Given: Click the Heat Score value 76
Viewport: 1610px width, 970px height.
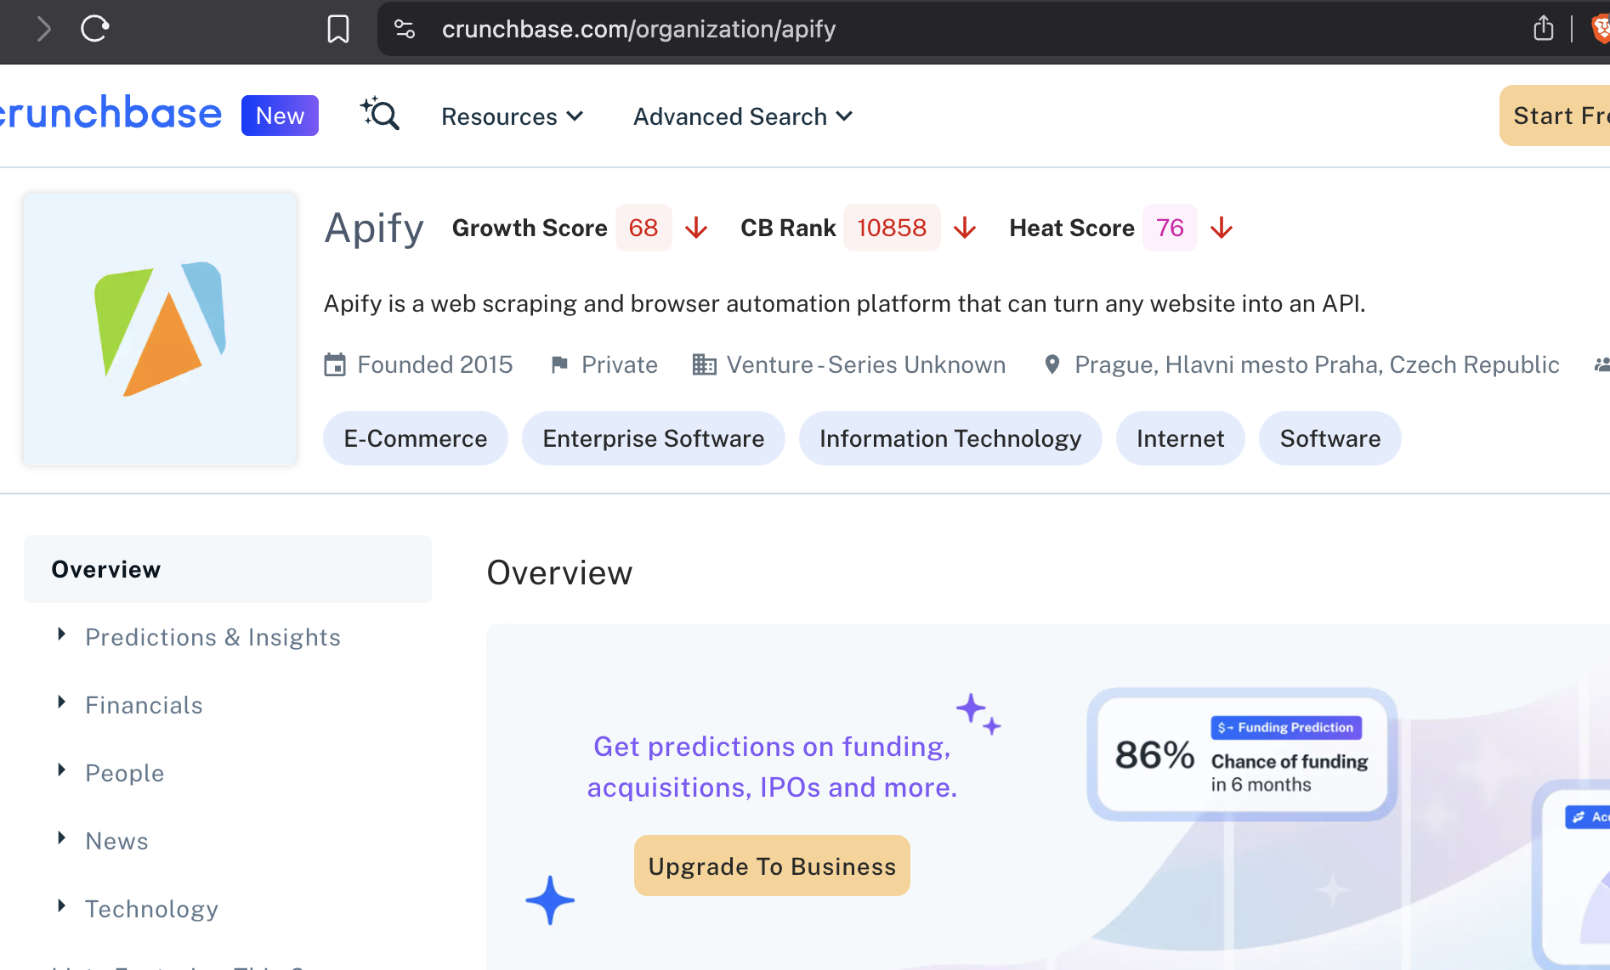Looking at the screenshot, I should (1170, 228).
